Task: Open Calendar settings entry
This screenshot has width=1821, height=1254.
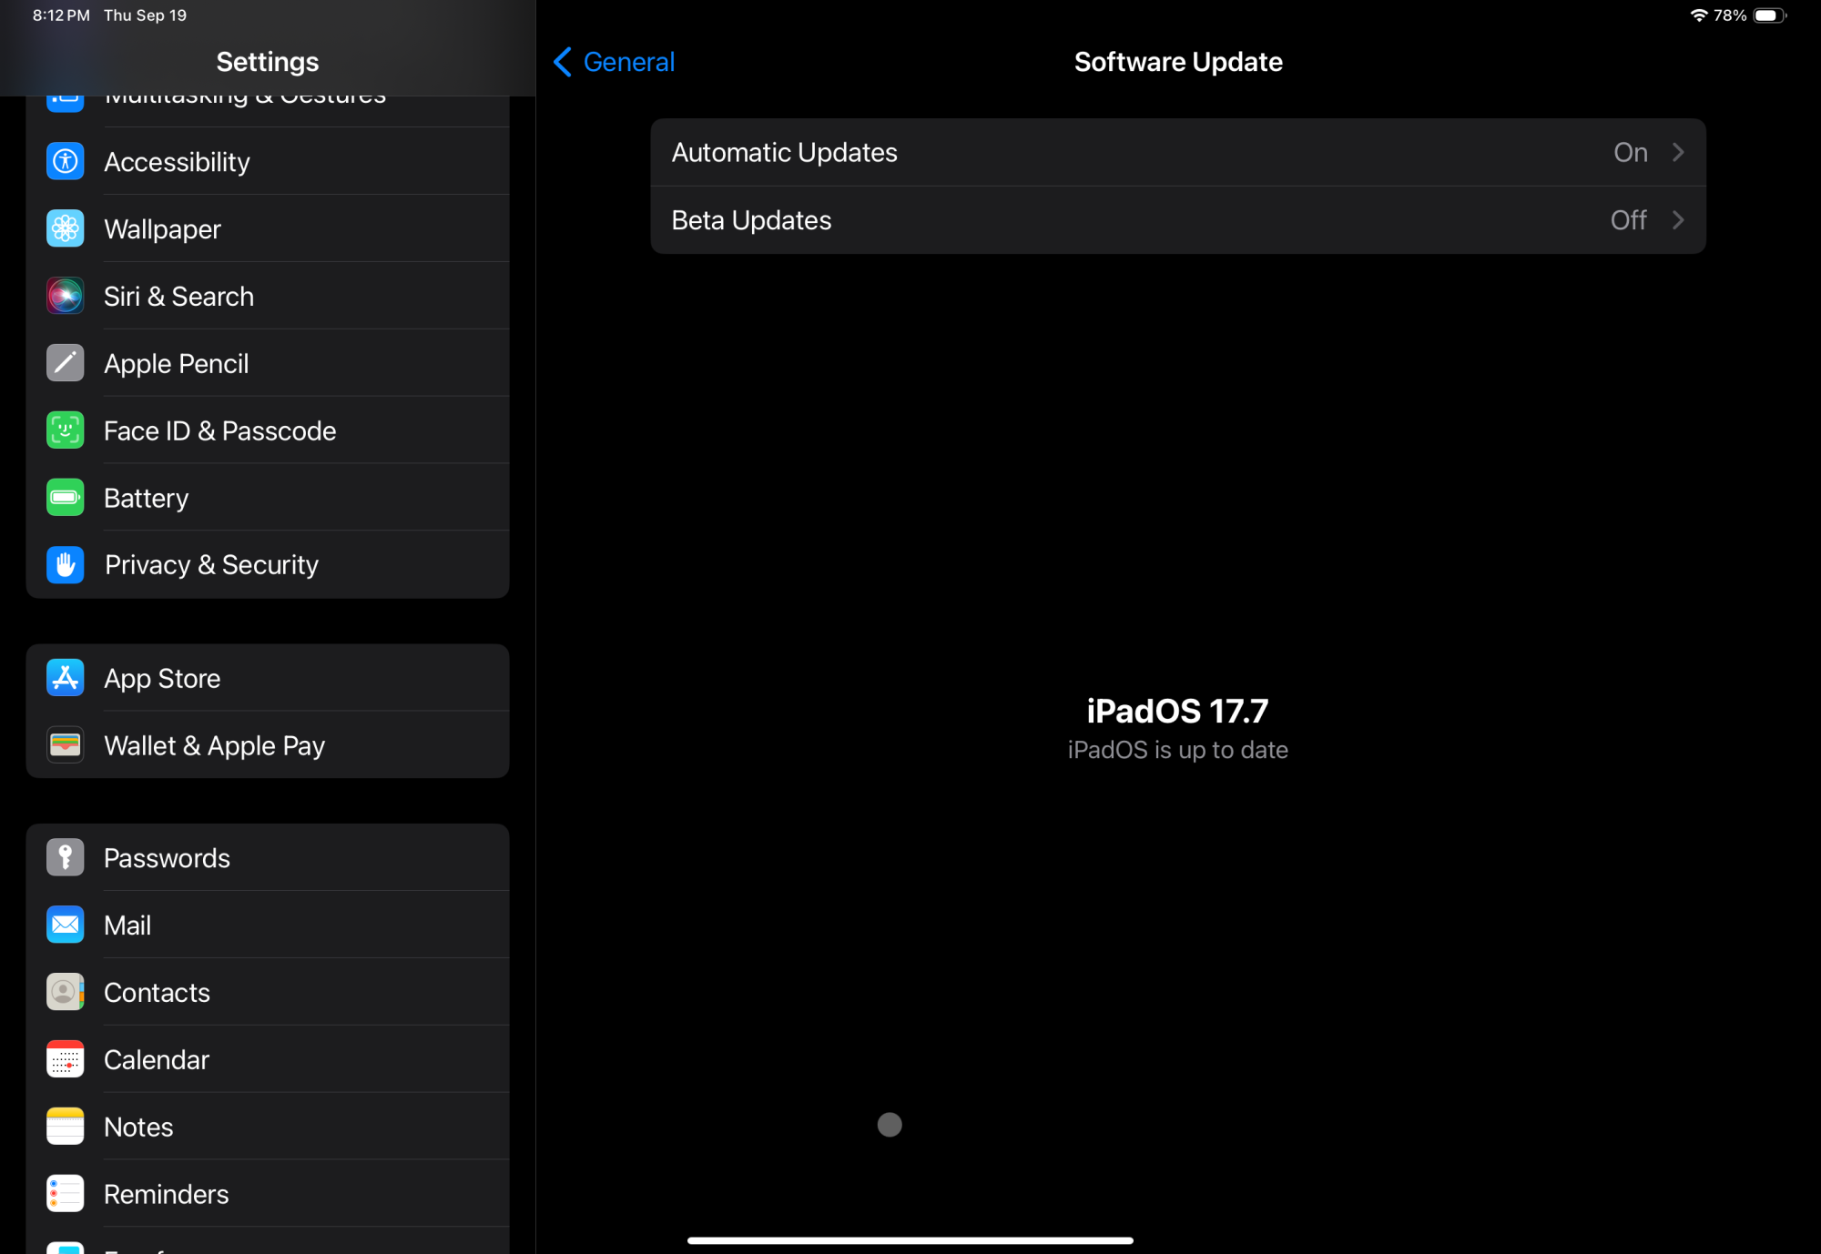Action: (157, 1060)
